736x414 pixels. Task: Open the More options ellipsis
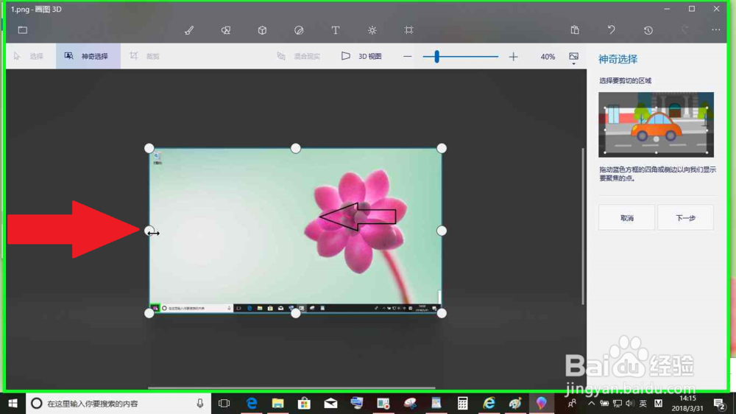[x=716, y=29]
